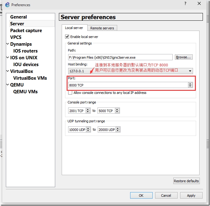
Task: Click the help question mark button
Action: (185, 3)
